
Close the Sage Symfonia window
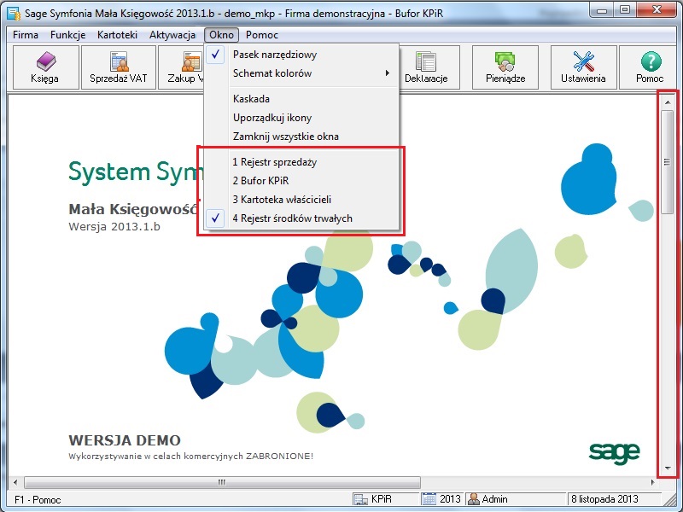657,10
